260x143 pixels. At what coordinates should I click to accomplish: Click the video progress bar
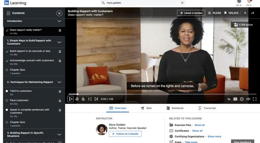[x=161, y=94]
